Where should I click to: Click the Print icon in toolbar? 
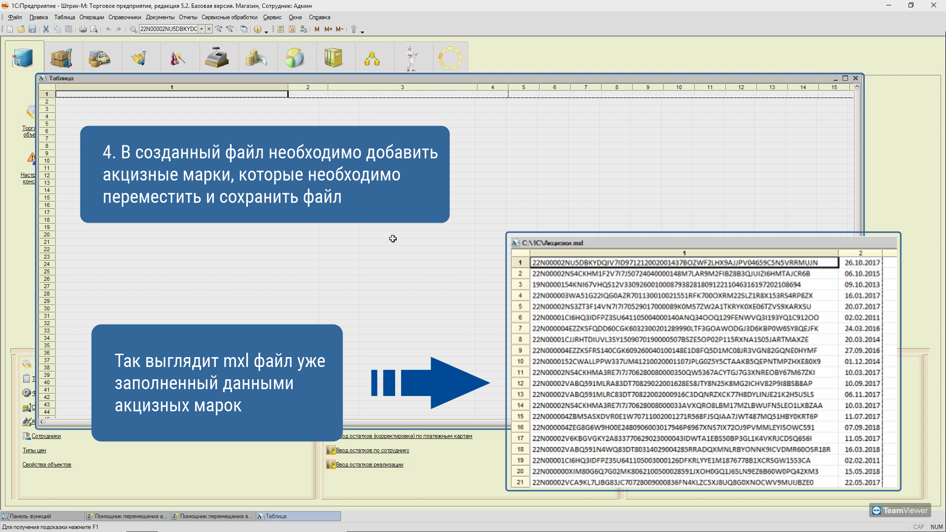[x=82, y=30]
